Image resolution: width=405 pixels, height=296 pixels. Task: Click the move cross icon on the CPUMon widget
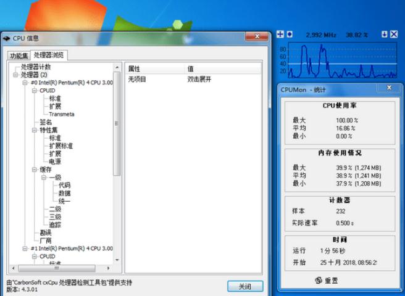pos(280,35)
